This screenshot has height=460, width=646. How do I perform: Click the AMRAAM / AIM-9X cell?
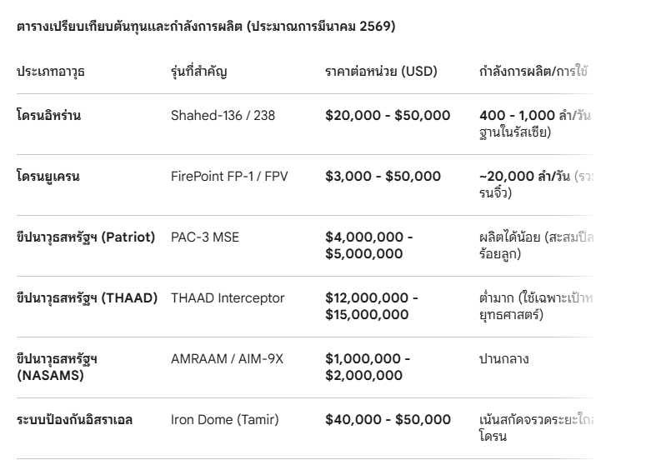tap(227, 359)
